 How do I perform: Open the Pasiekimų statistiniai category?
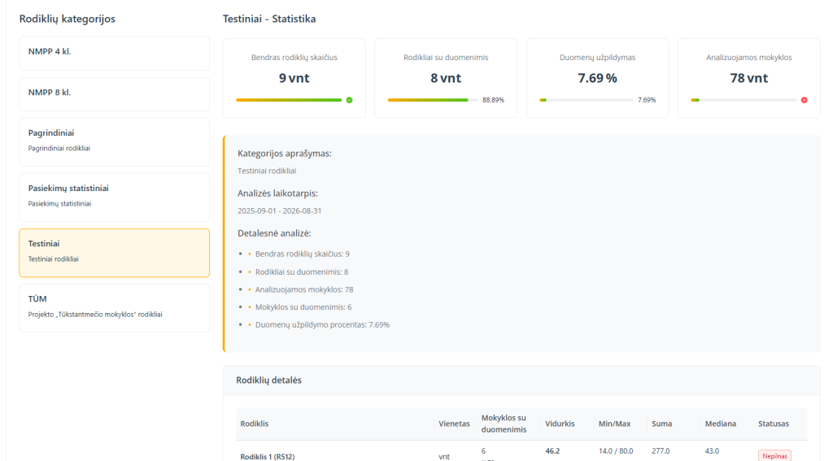click(114, 197)
